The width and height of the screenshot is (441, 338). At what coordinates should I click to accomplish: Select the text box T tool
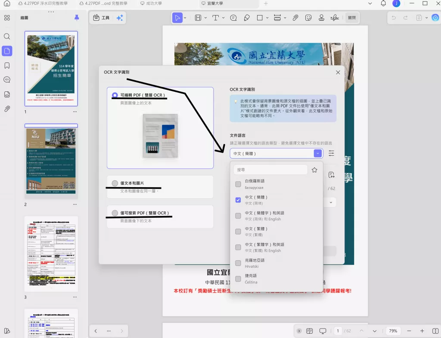point(215,18)
